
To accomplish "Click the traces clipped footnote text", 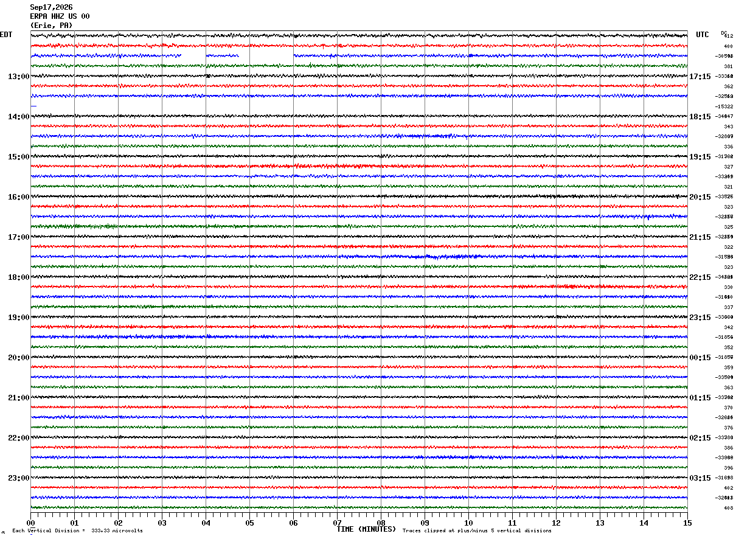I will pyautogui.click(x=477, y=531).
